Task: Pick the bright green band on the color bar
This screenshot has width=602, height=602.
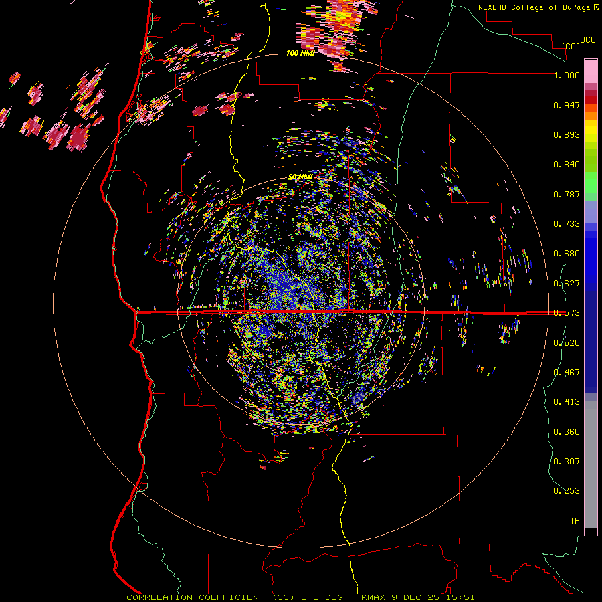Action: [x=591, y=183]
